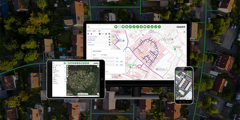Zoom to Damage Point result magnifier icon
The image size is (240, 120).
tap(109, 37)
